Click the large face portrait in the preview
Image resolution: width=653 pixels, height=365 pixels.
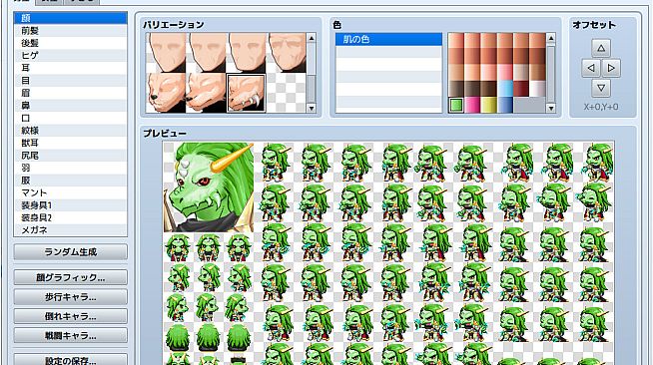click(x=209, y=187)
